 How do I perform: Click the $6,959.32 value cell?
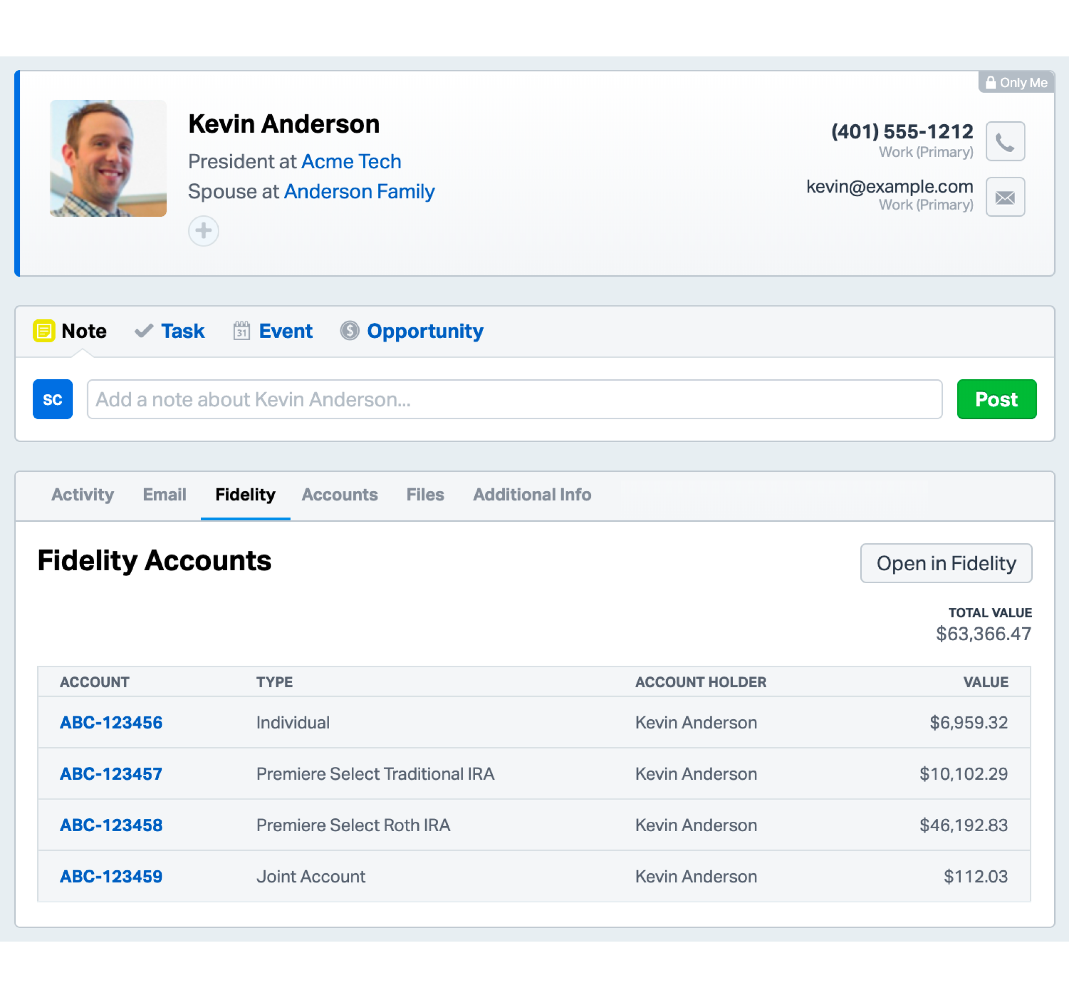(969, 723)
